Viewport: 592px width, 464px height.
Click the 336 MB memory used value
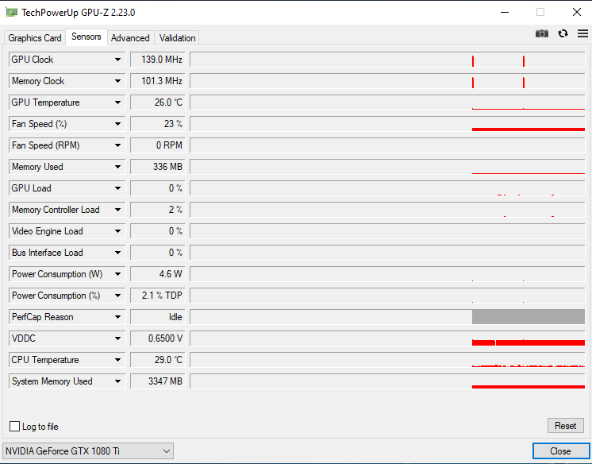tap(158, 167)
